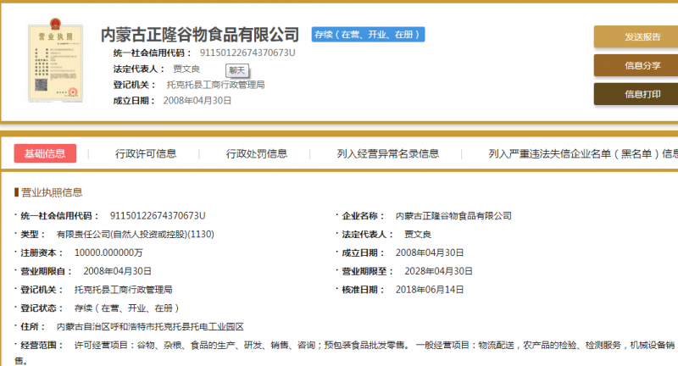Viewport: 678px width, 366px height.
Task: Click 营业期限自 value 2008年04月30日
Action: pos(118,271)
